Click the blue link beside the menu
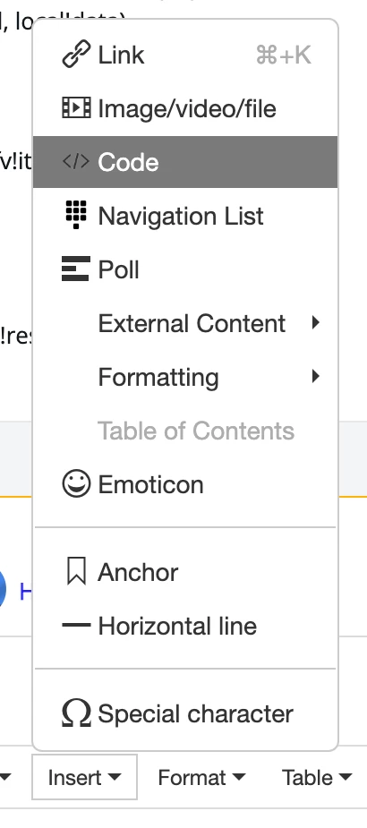Viewport: 367px width, 828px height. (x=25, y=592)
